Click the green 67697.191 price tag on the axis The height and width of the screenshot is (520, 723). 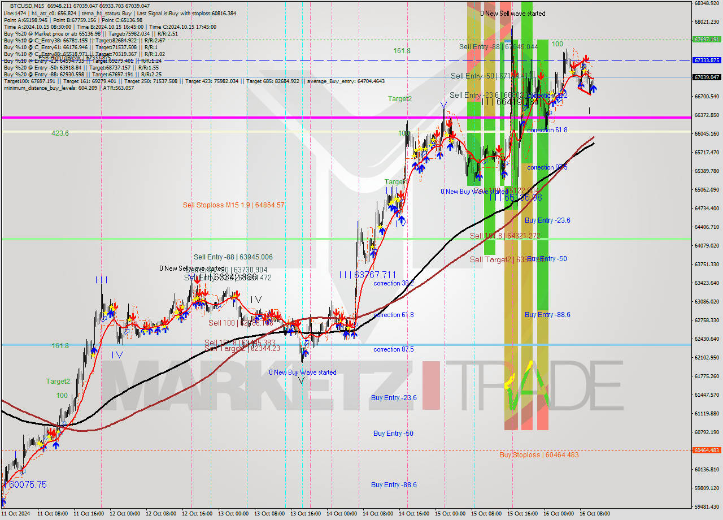707,40
